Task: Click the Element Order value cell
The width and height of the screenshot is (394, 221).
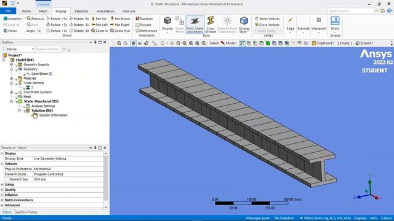Action: coord(68,174)
